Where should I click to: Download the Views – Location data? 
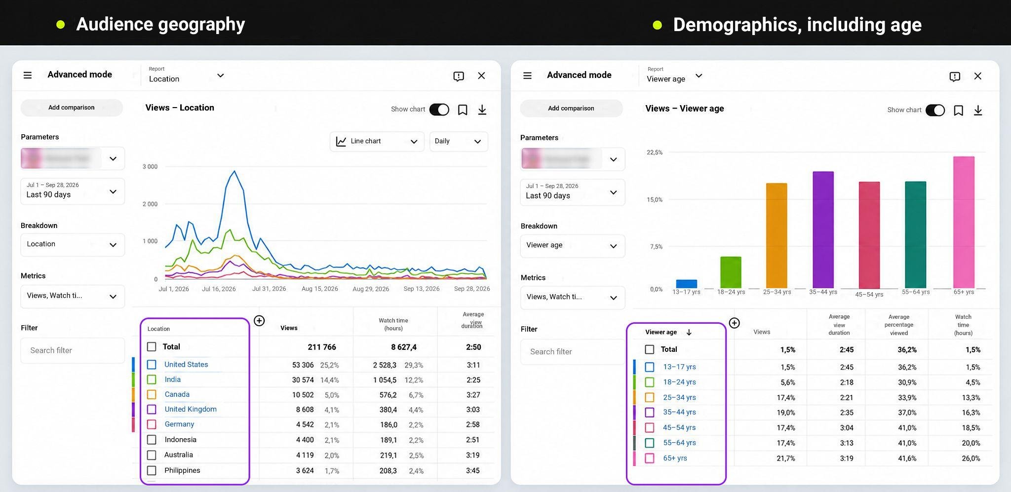(x=482, y=110)
